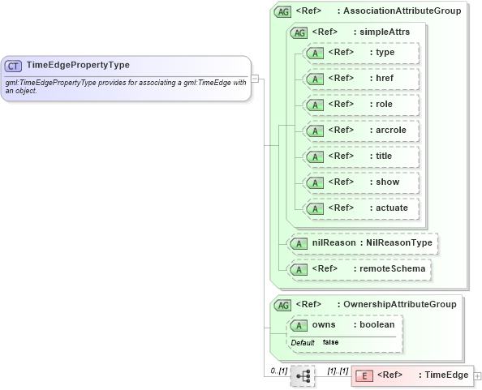482x390 pixels.
Task: Click the AG icon of AssociationAttributeGroup
Action: click(283, 12)
